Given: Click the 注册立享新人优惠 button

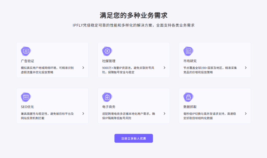Looking at the screenshot, I should click(x=134, y=138).
